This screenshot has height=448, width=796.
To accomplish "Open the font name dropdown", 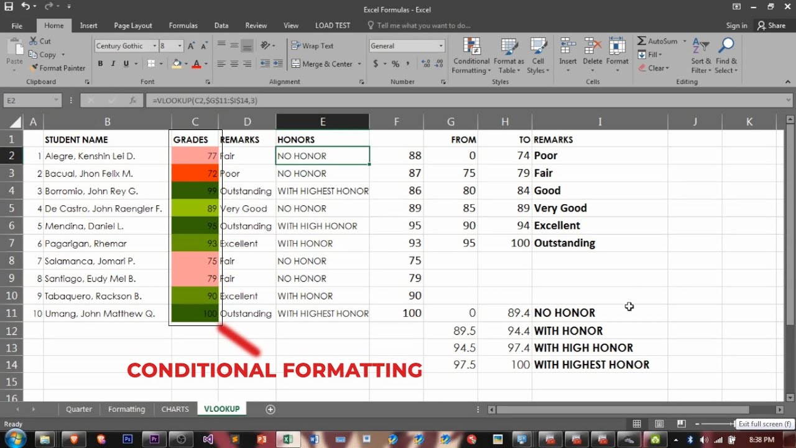I will point(154,46).
